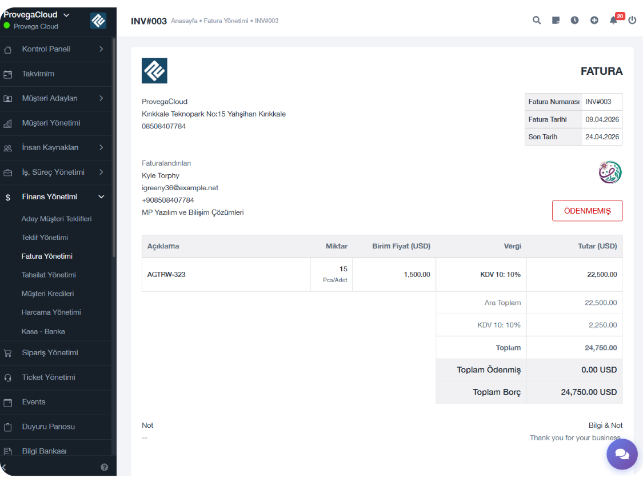
Task: Open notifications bell with 20 badge
Action: pos(613,21)
